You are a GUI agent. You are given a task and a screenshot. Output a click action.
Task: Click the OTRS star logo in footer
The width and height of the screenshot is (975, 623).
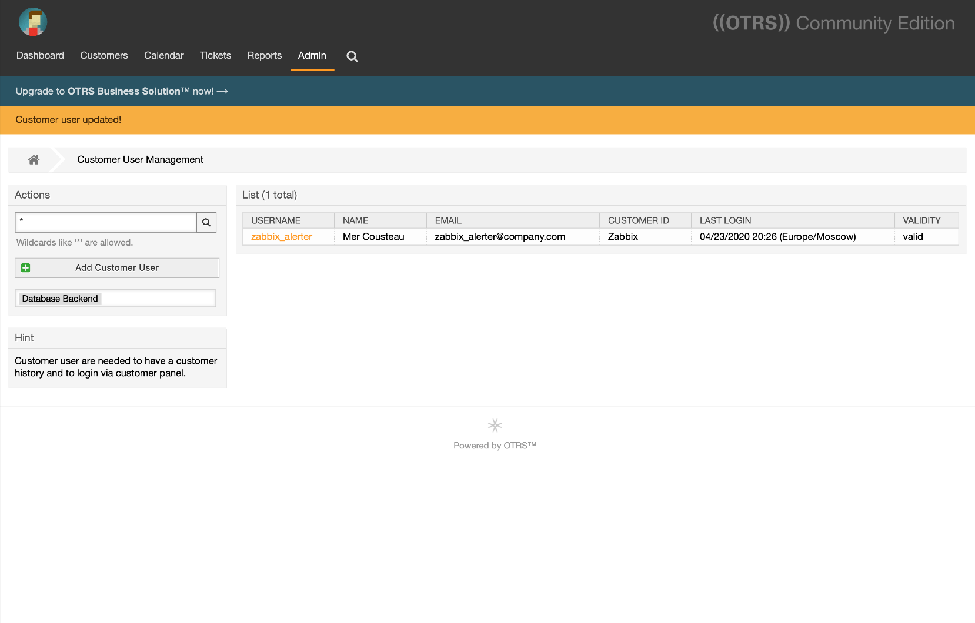[495, 425]
